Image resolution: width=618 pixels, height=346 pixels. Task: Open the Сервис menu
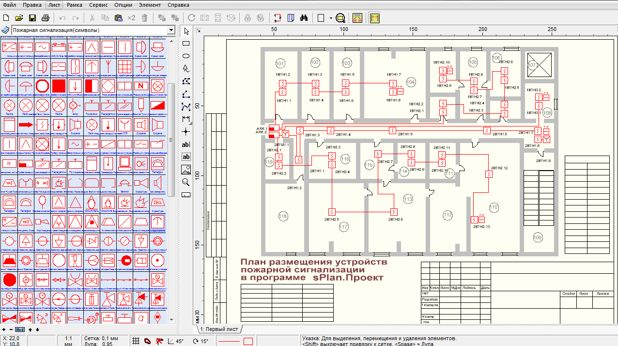click(x=98, y=5)
